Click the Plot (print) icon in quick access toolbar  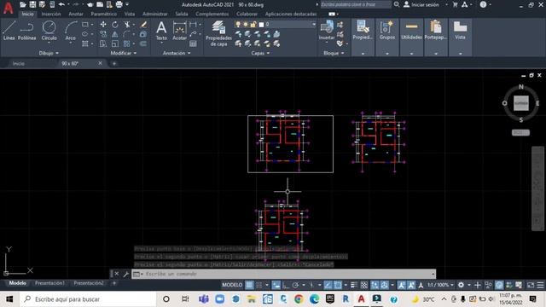pyautogui.click(x=119, y=4)
